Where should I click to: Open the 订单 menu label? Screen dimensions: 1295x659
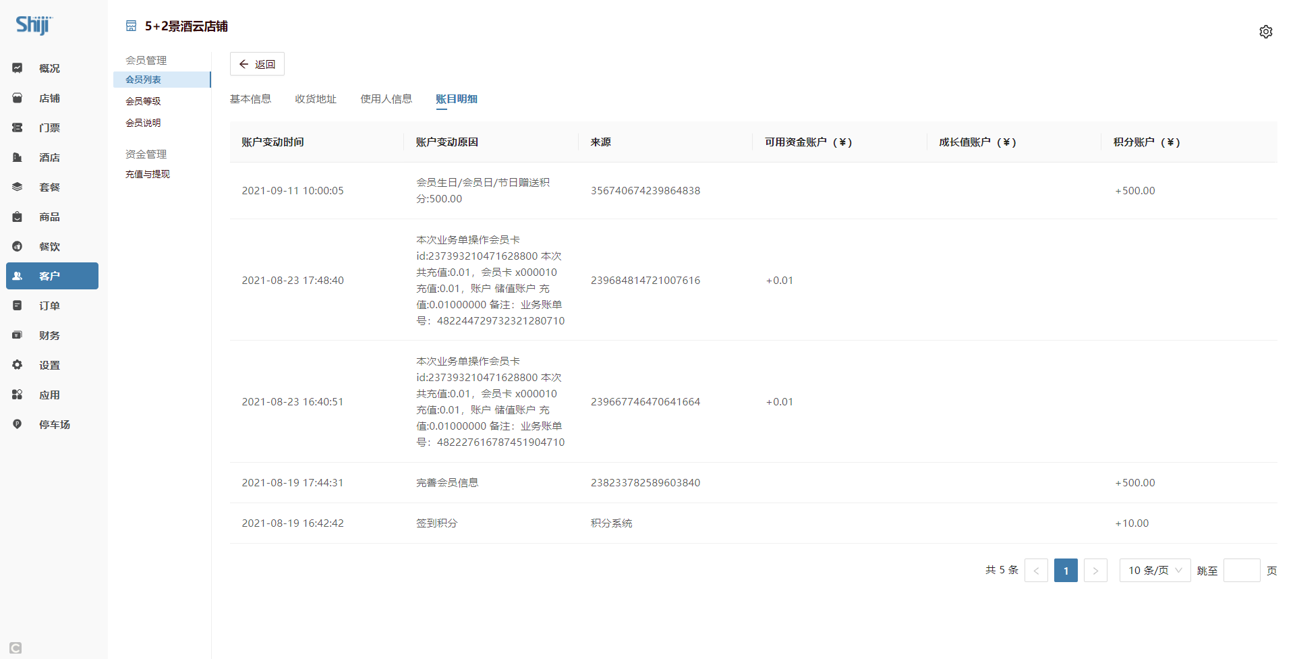[49, 306]
